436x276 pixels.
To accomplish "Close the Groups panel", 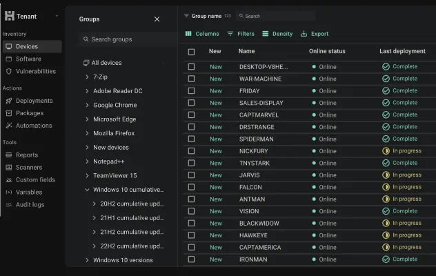I will coord(157,19).
